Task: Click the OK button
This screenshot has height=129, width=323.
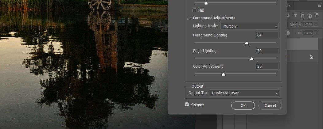Action: [x=243, y=106]
